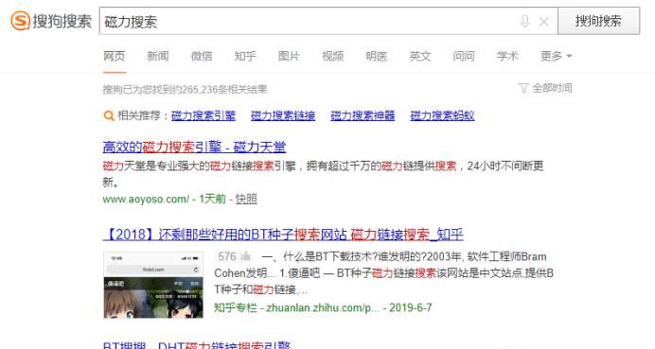Click the 磁力搜索链接 related suggestion link
This screenshot has height=349, width=655.
[x=283, y=115]
